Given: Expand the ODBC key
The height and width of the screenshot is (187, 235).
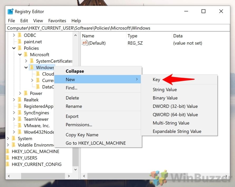Looking at the screenshot, I should point(14,35).
